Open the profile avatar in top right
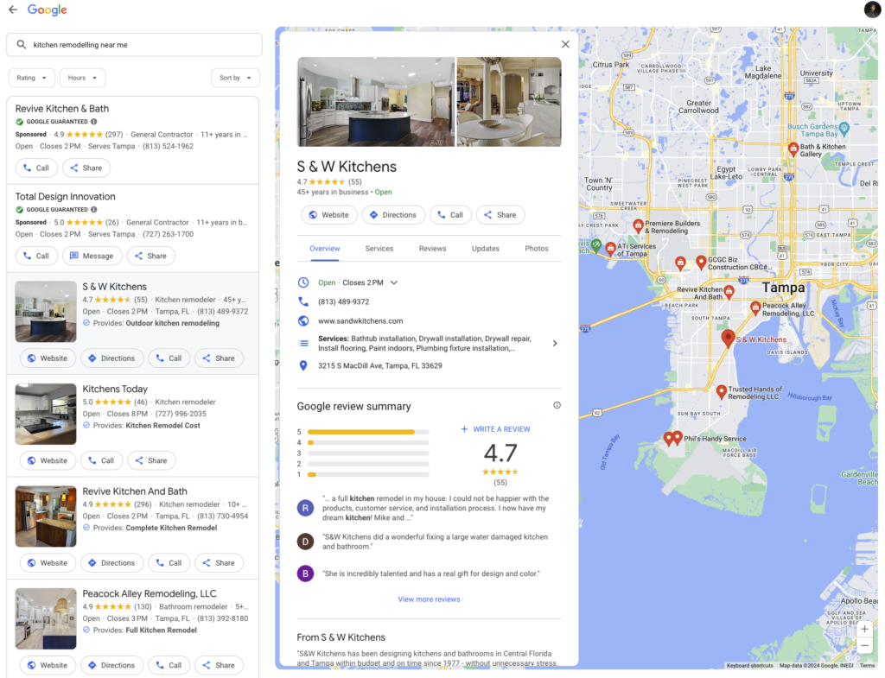 872,10
